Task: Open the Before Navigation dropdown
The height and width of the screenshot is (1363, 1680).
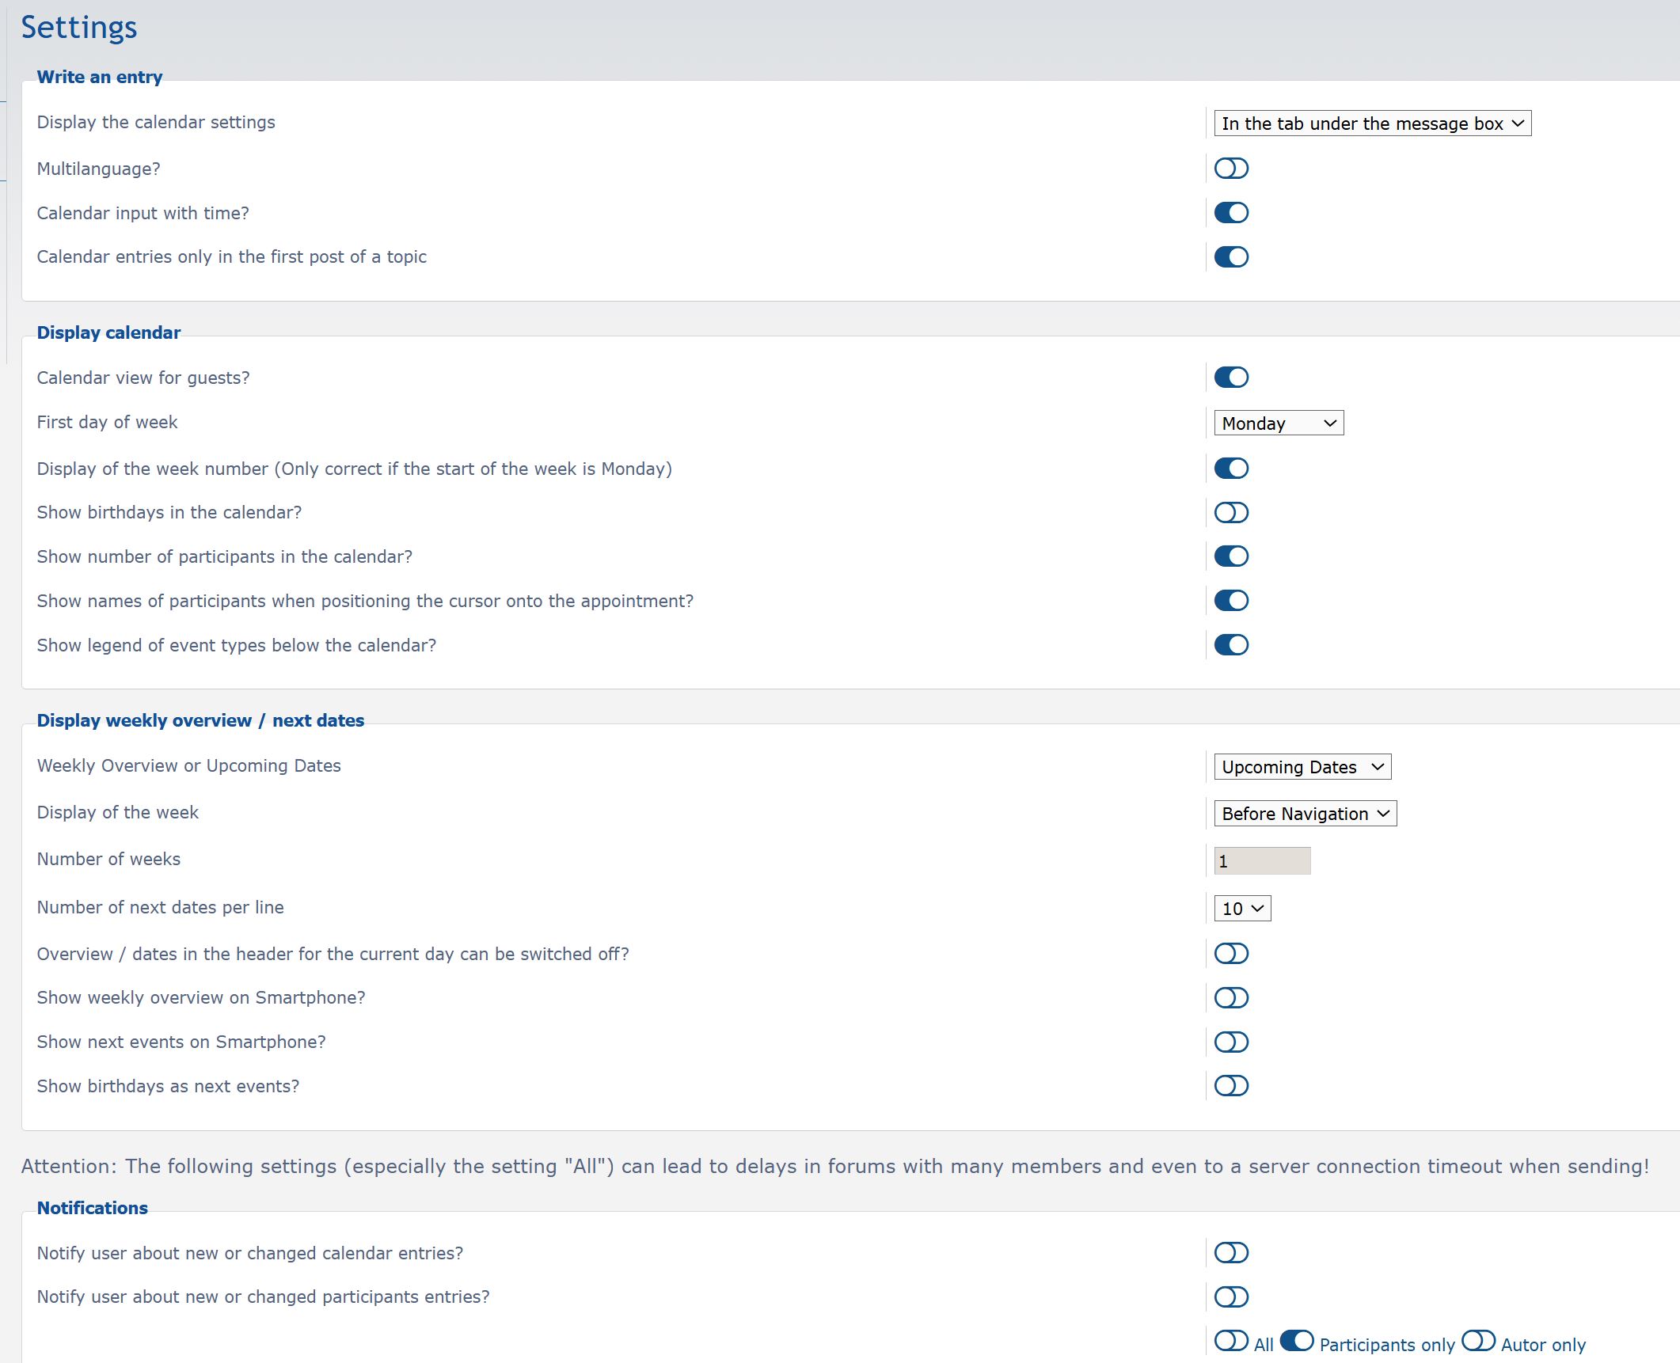Action: point(1305,814)
